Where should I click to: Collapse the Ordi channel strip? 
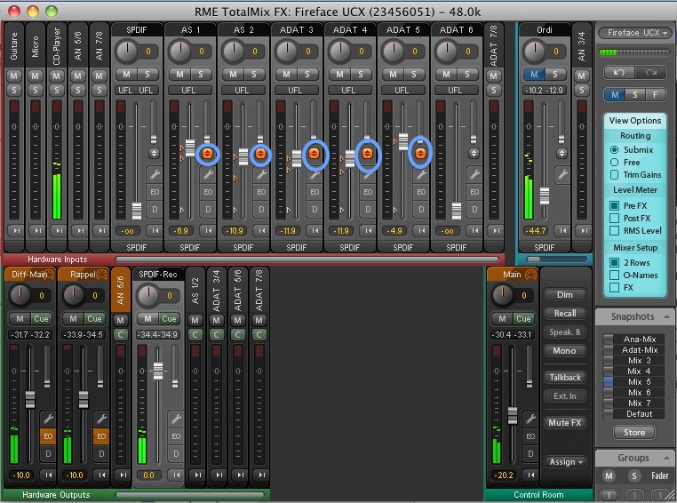tap(562, 230)
